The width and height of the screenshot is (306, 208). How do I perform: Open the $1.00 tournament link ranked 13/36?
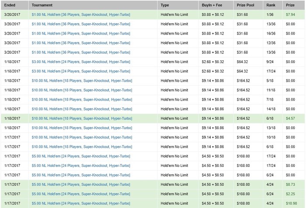pos(81,24)
